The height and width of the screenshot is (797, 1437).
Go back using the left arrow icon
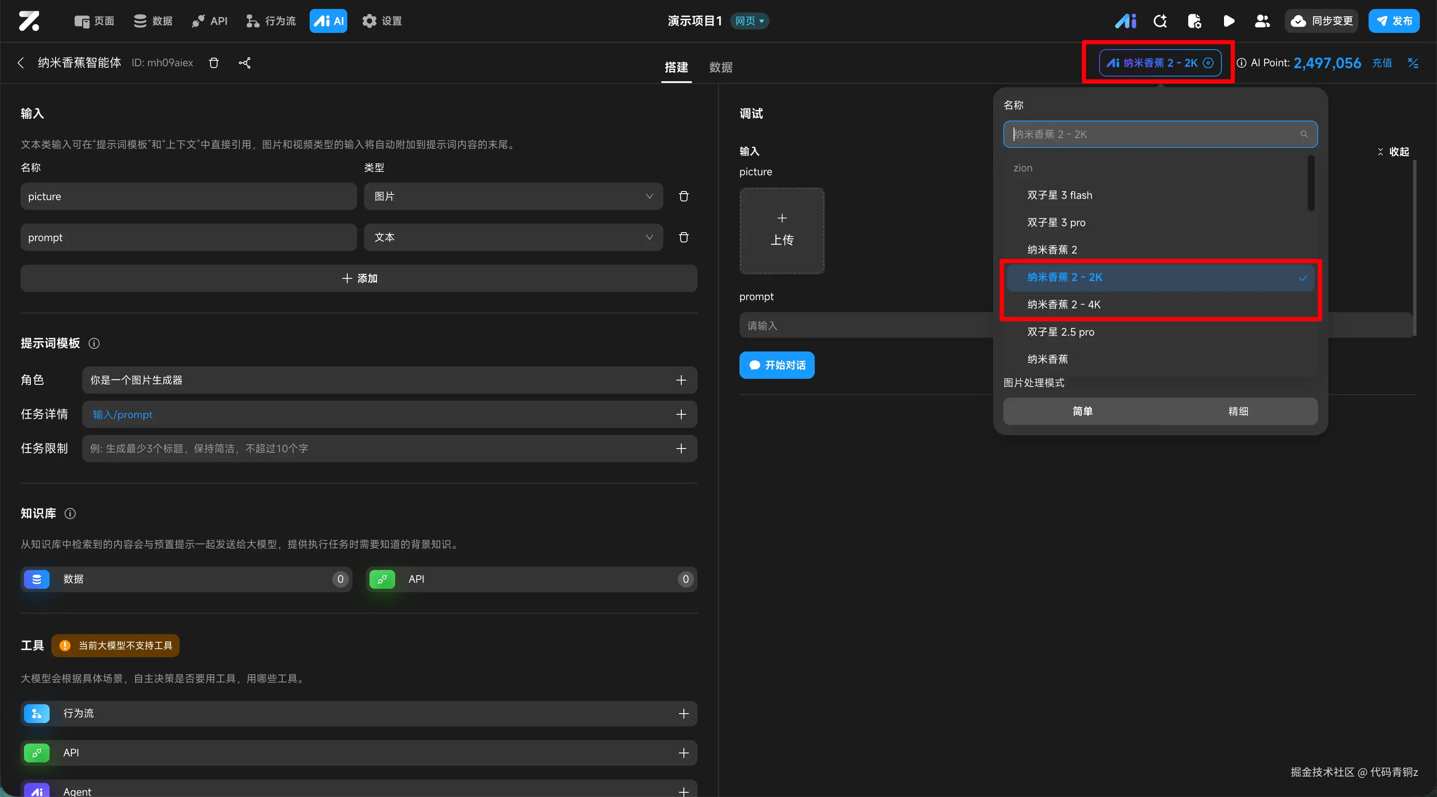coord(21,62)
